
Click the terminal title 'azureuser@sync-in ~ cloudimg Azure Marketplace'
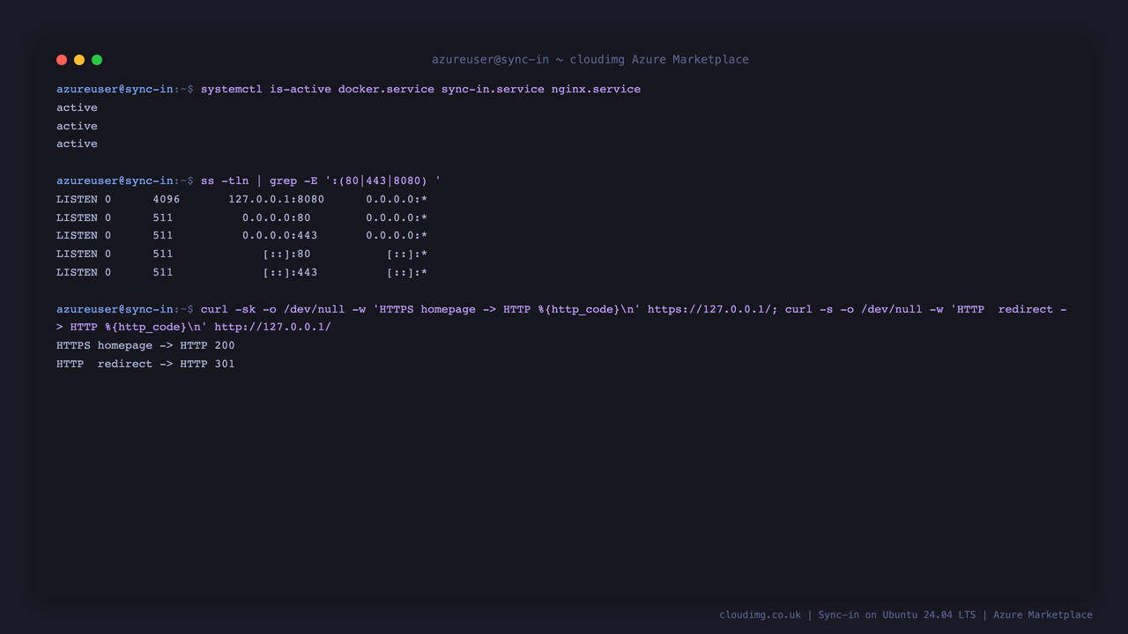590,60
